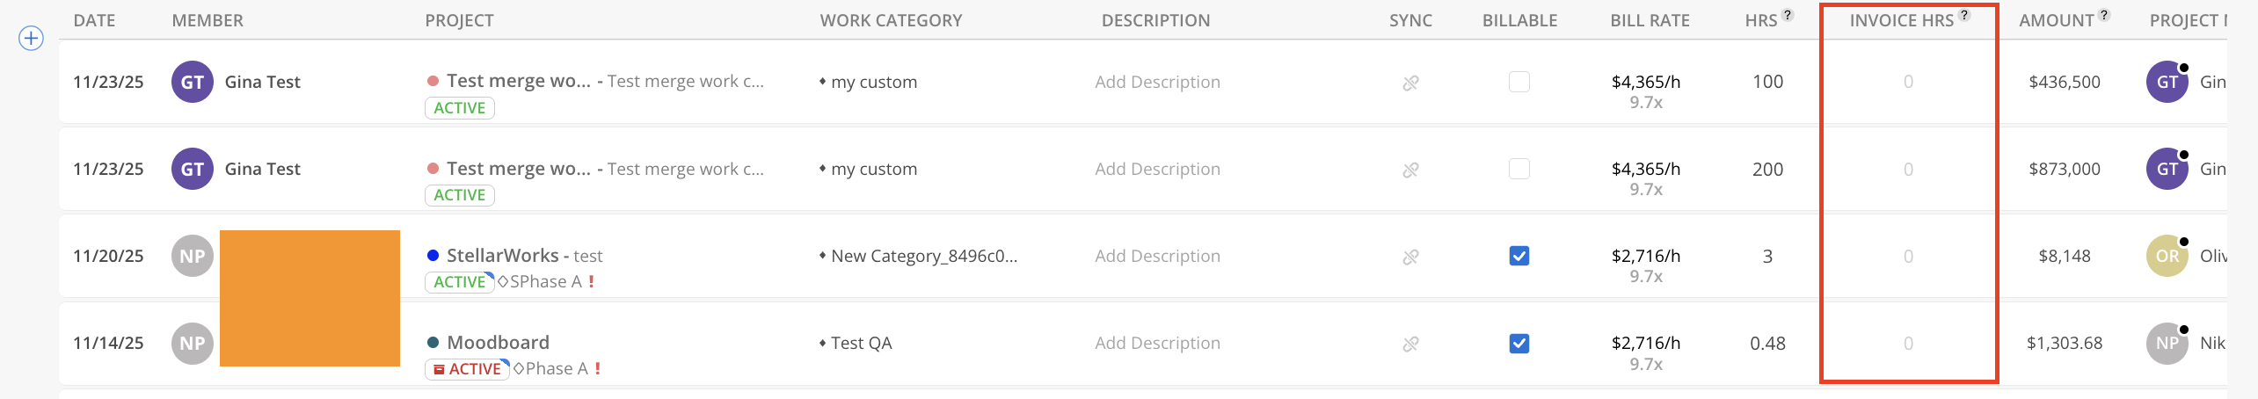The width and height of the screenshot is (2258, 399).
Task: Click the add time entry plus icon
Action: coord(31,39)
